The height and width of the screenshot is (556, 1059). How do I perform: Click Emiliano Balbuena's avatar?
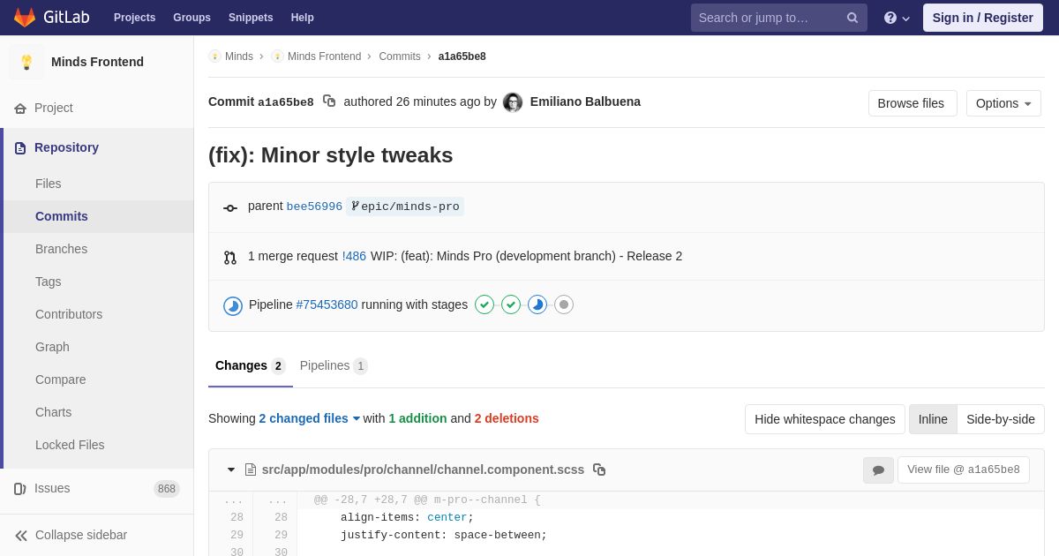click(513, 102)
